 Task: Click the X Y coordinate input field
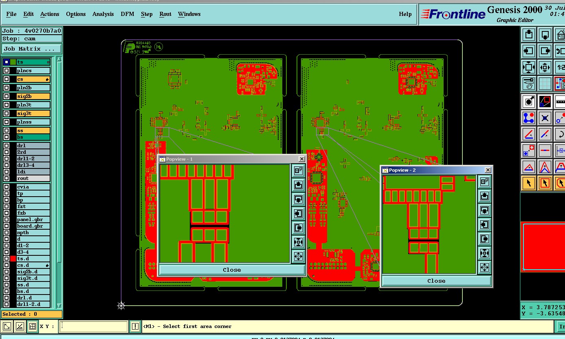pos(94,326)
